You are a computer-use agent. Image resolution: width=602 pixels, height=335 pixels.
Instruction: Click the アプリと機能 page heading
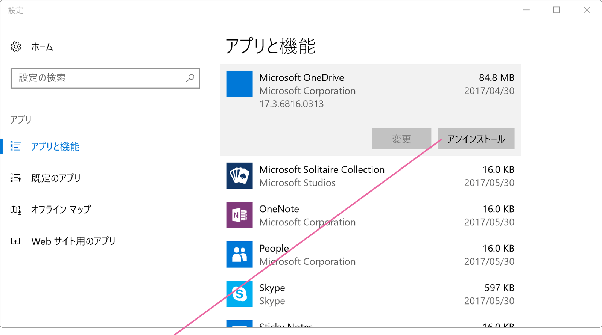point(270,46)
